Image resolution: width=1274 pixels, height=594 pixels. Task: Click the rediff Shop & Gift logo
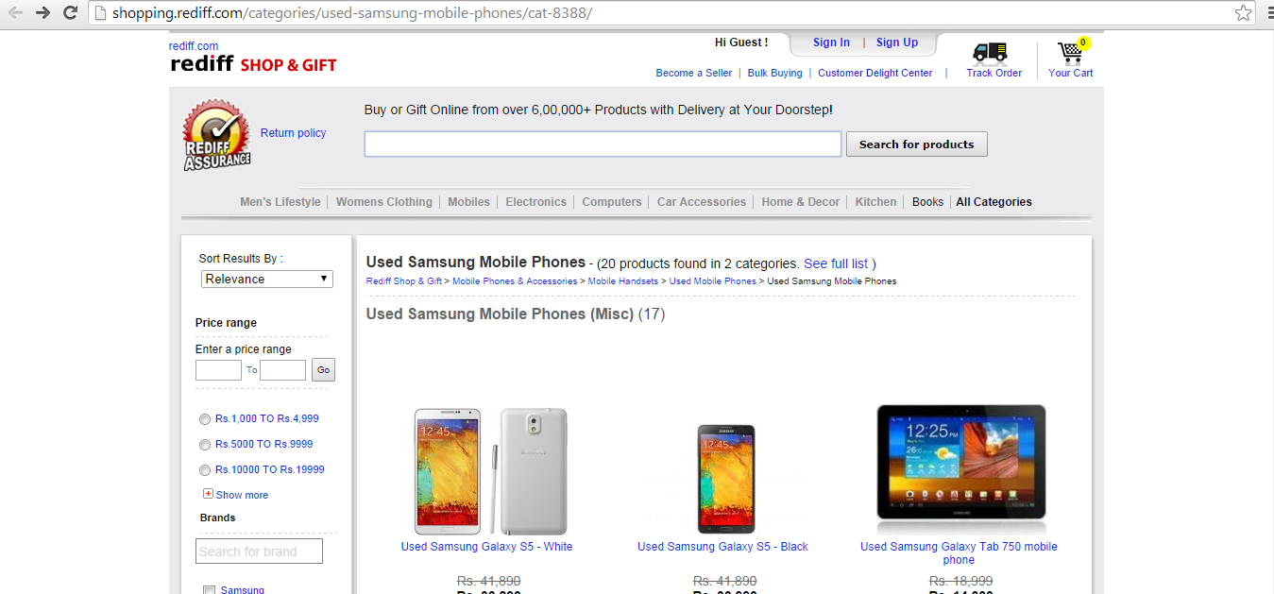pyautogui.click(x=253, y=64)
